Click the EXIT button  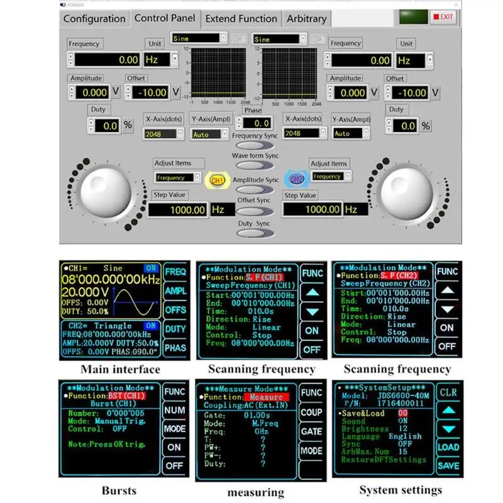(443, 17)
